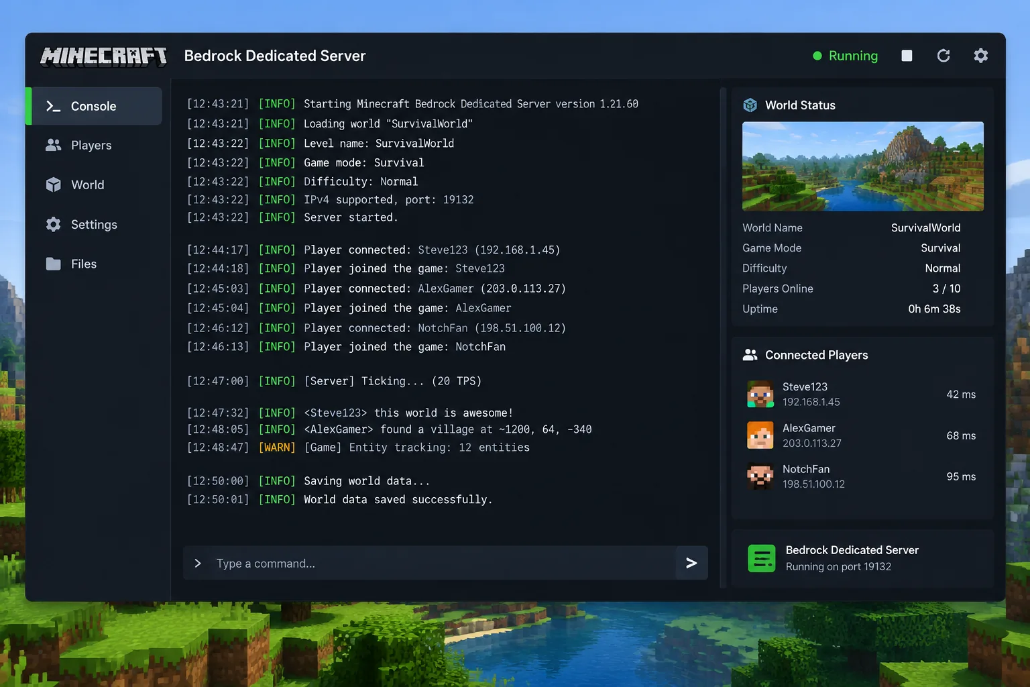The height and width of the screenshot is (687, 1030).
Task: Click the World Status cube icon
Action: pyautogui.click(x=750, y=105)
